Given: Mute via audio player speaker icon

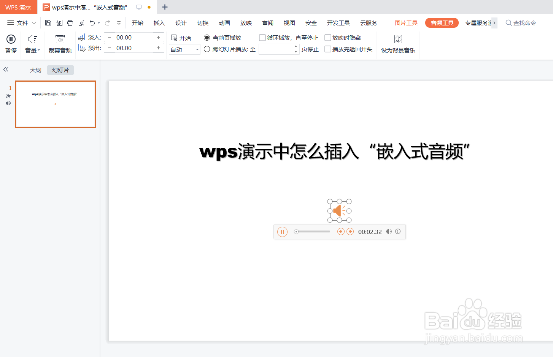Looking at the screenshot, I should pos(389,232).
